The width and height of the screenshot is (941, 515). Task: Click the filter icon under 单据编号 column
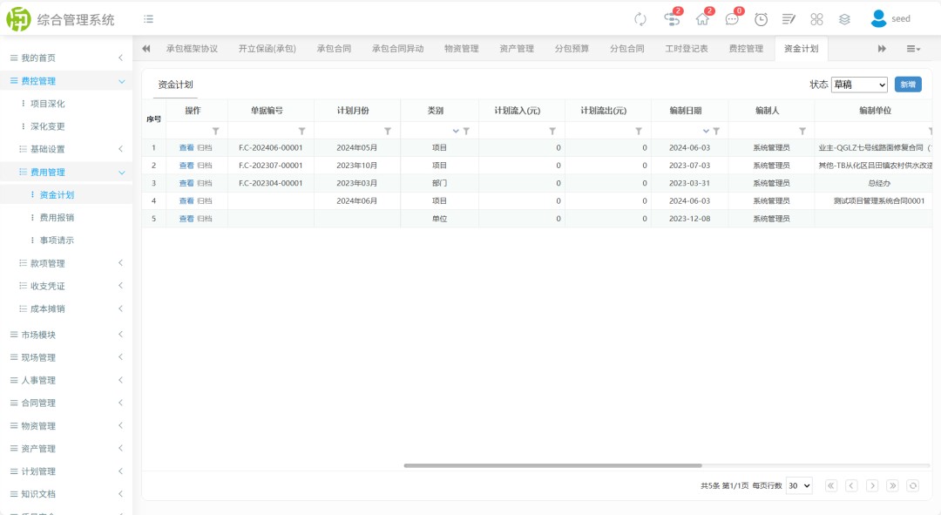point(301,131)
